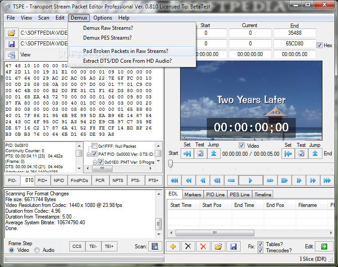Click the video position slider thumb
The image size is (338, 267).
[x=170, y=164]
